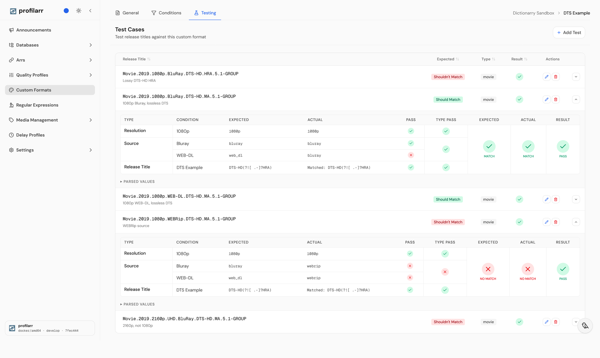Collapse the BluRay DTS-HD.MA test details

(576, 99)
